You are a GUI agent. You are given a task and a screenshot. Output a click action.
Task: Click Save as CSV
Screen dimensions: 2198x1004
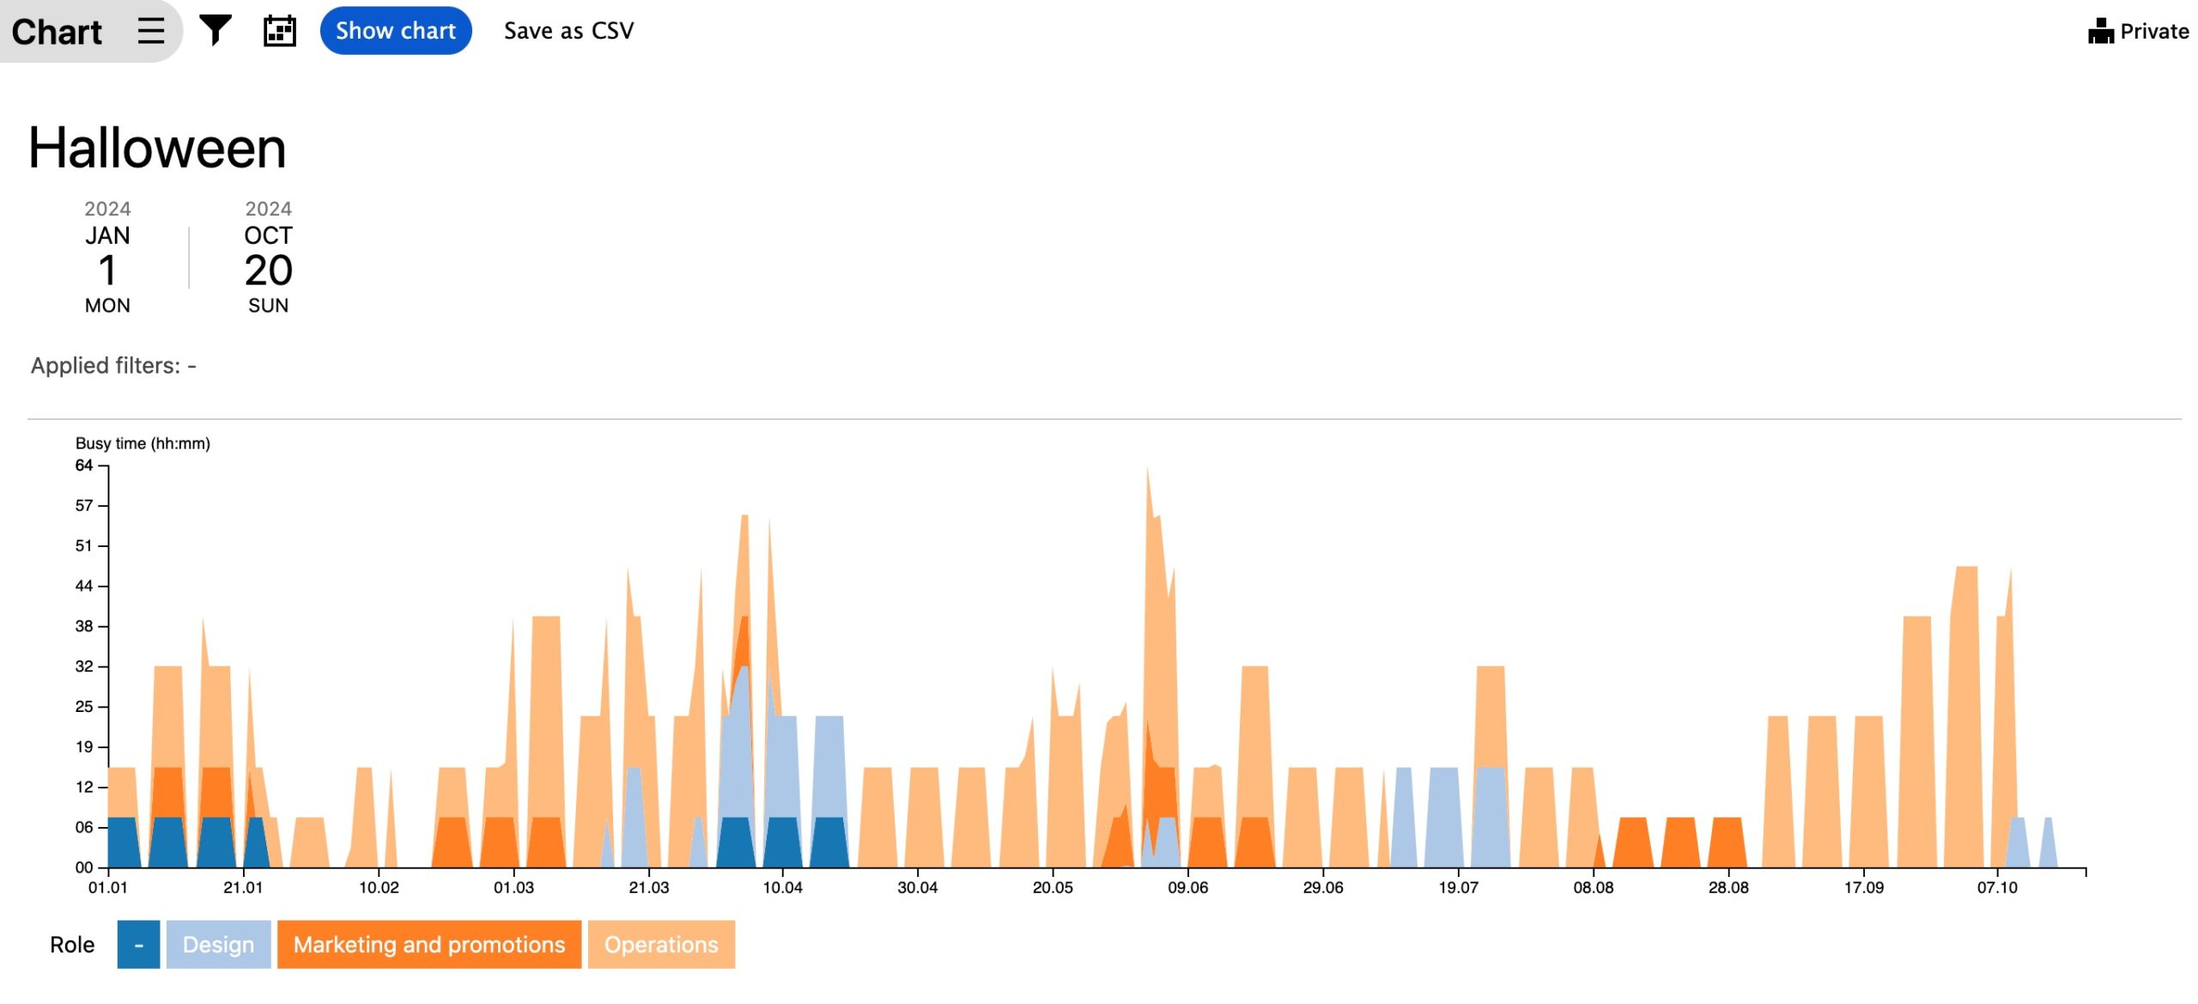[568, 31]
